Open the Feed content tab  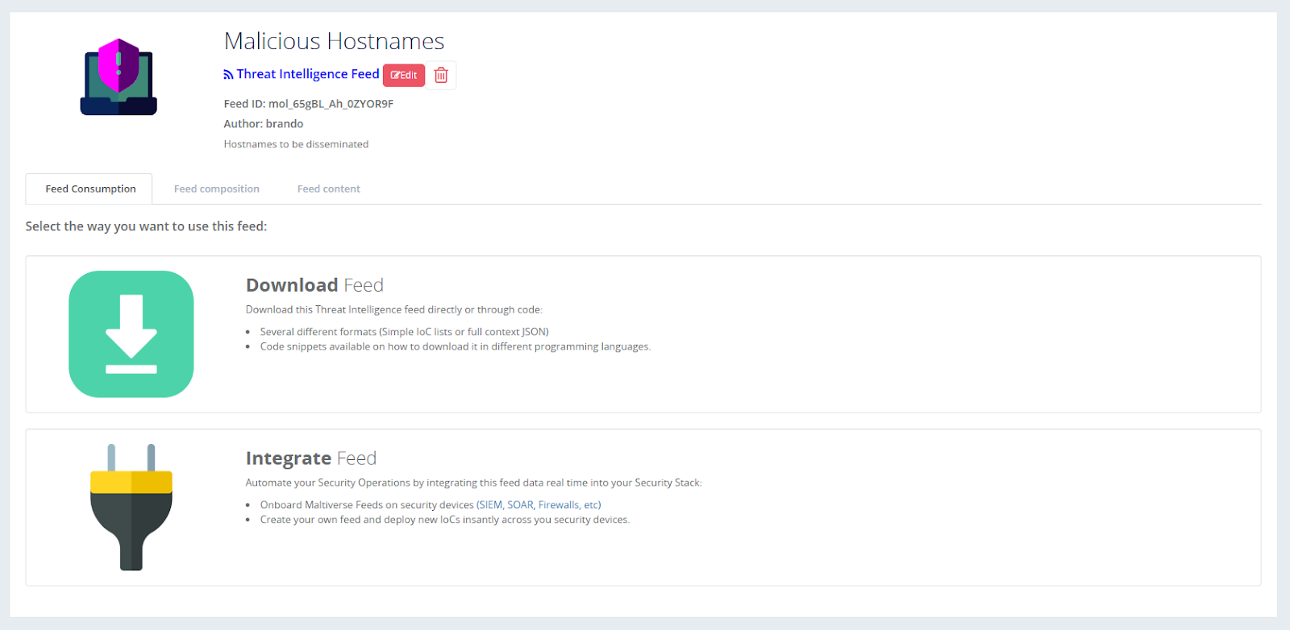[328, 189]
